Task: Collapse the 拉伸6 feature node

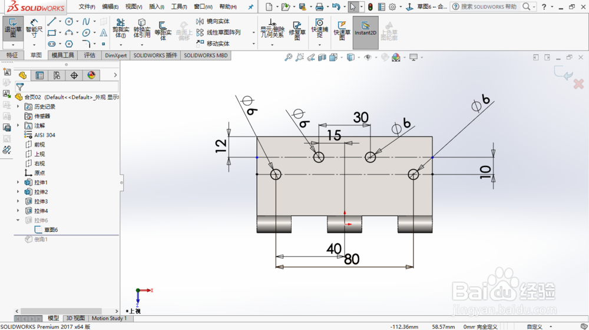Action: 18,220
